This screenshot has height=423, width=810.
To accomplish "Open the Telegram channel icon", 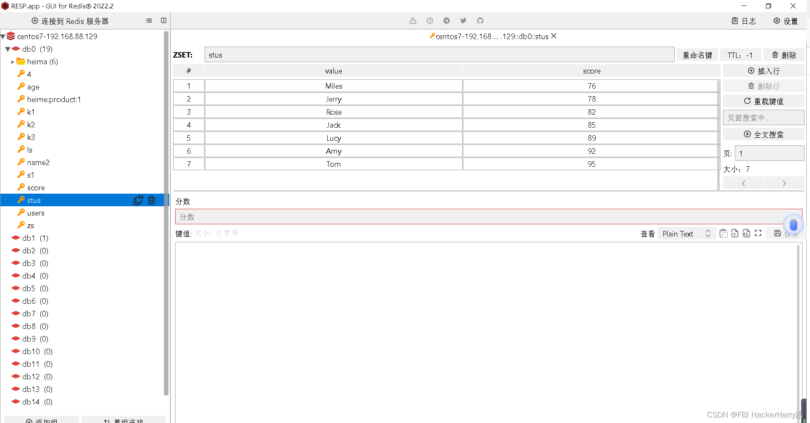I will (447, 21).
